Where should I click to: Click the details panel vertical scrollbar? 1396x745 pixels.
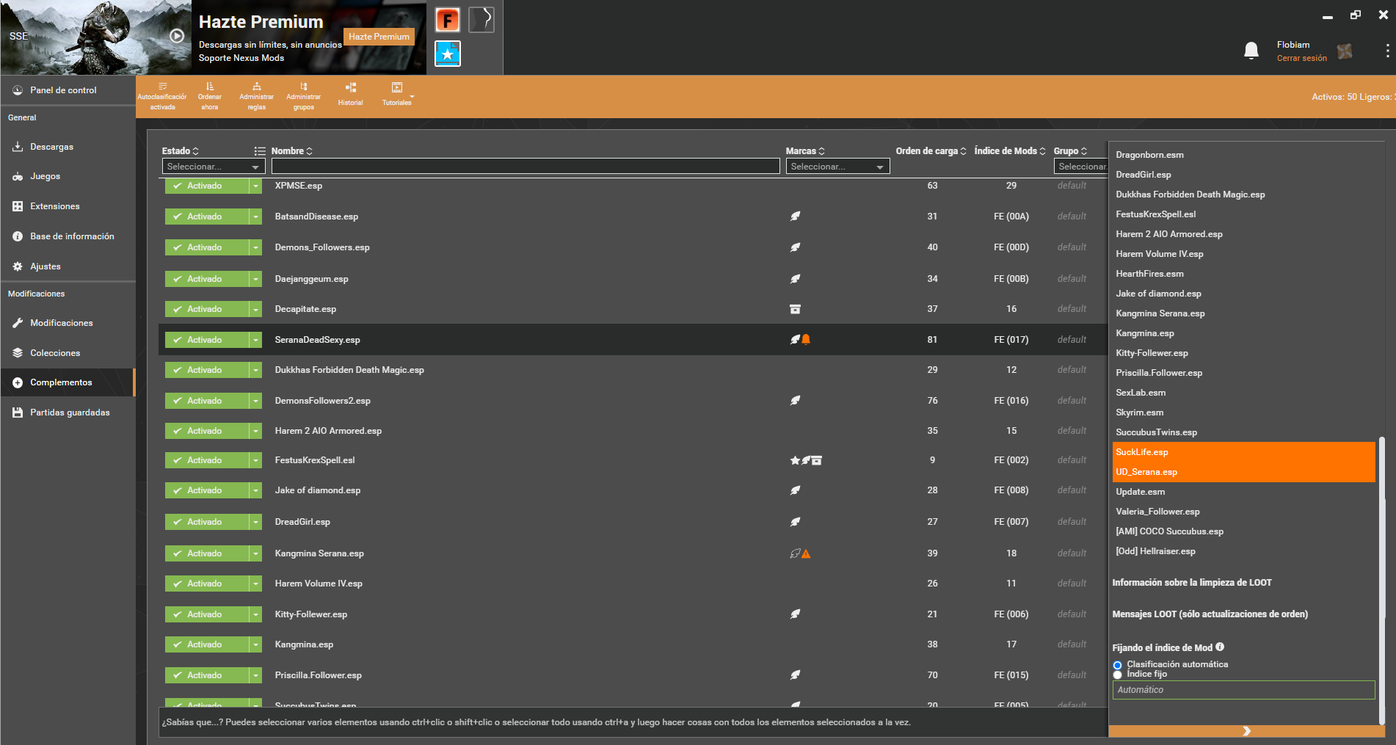[x=1382, y=580]
